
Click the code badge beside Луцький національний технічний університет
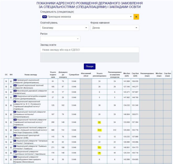pos(15,85)
